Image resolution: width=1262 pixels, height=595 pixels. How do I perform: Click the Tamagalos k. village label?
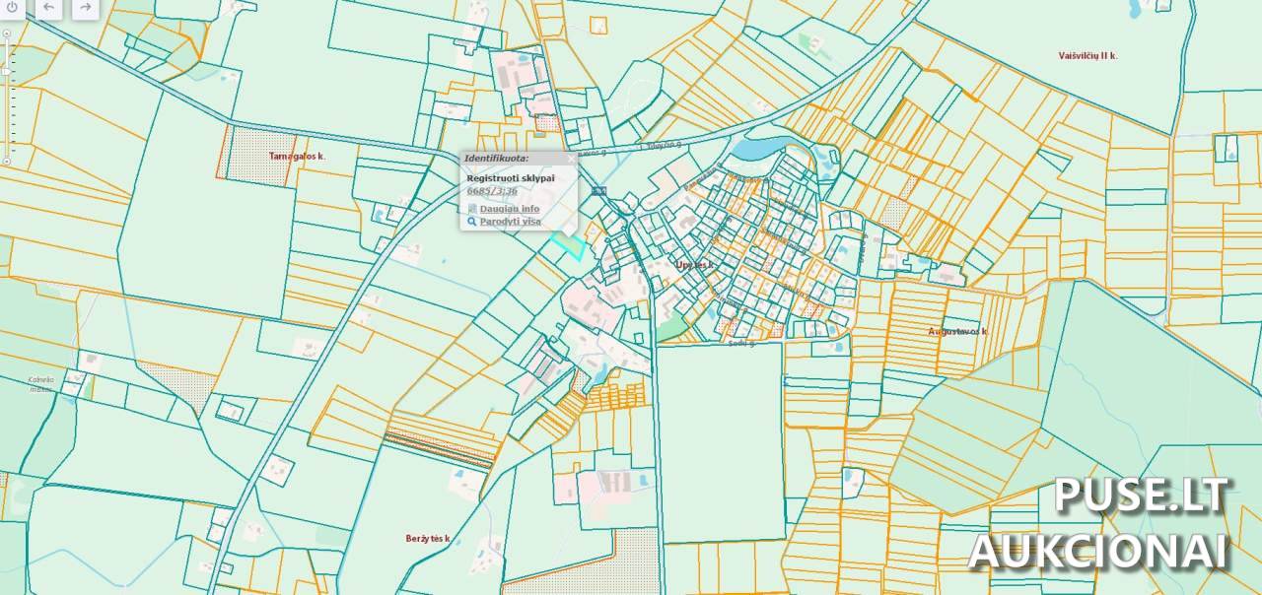297,157
